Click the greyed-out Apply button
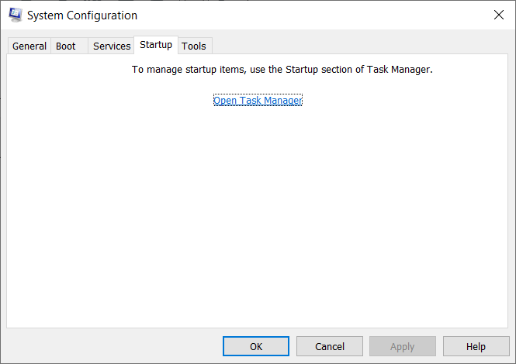 tap(402, 346)
